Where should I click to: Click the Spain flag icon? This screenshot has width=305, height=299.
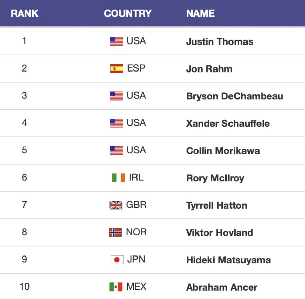pos(116,68)
